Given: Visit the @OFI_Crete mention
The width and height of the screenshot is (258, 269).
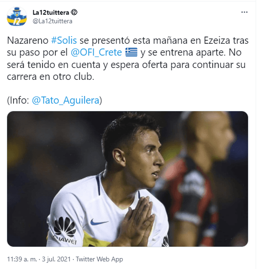Looking at the screenshot, I should [96, 52].
